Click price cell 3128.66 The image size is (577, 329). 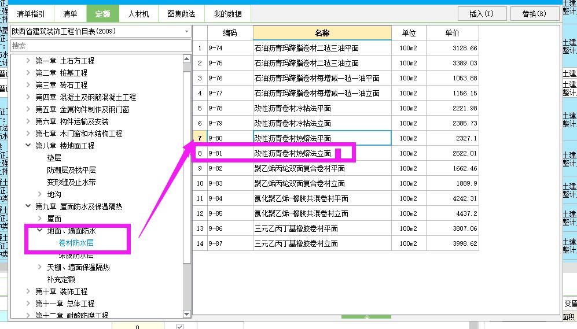[x=452, y=48]
